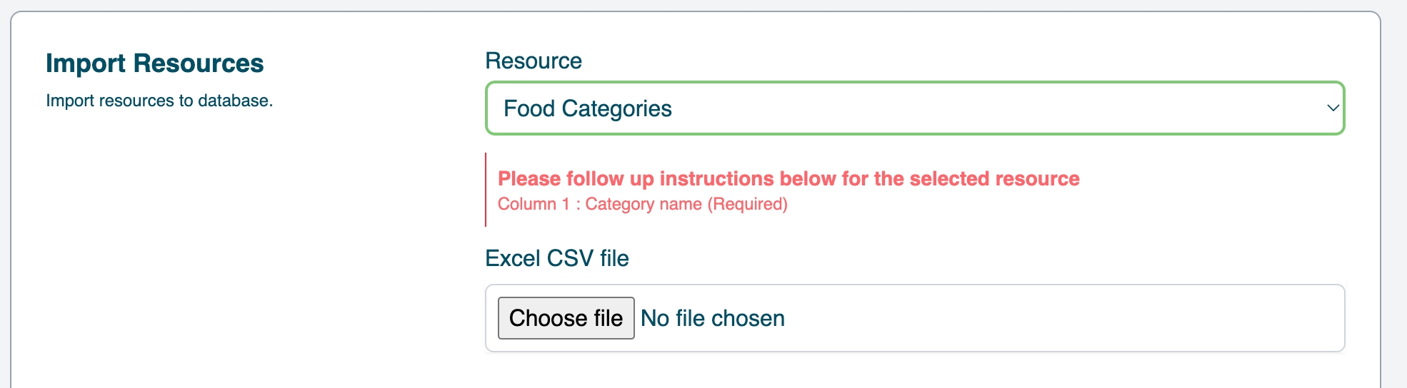Viewport: 1407px width, 388px height.
Task: Click the Import Resources heading
Action: pos(154,63)
